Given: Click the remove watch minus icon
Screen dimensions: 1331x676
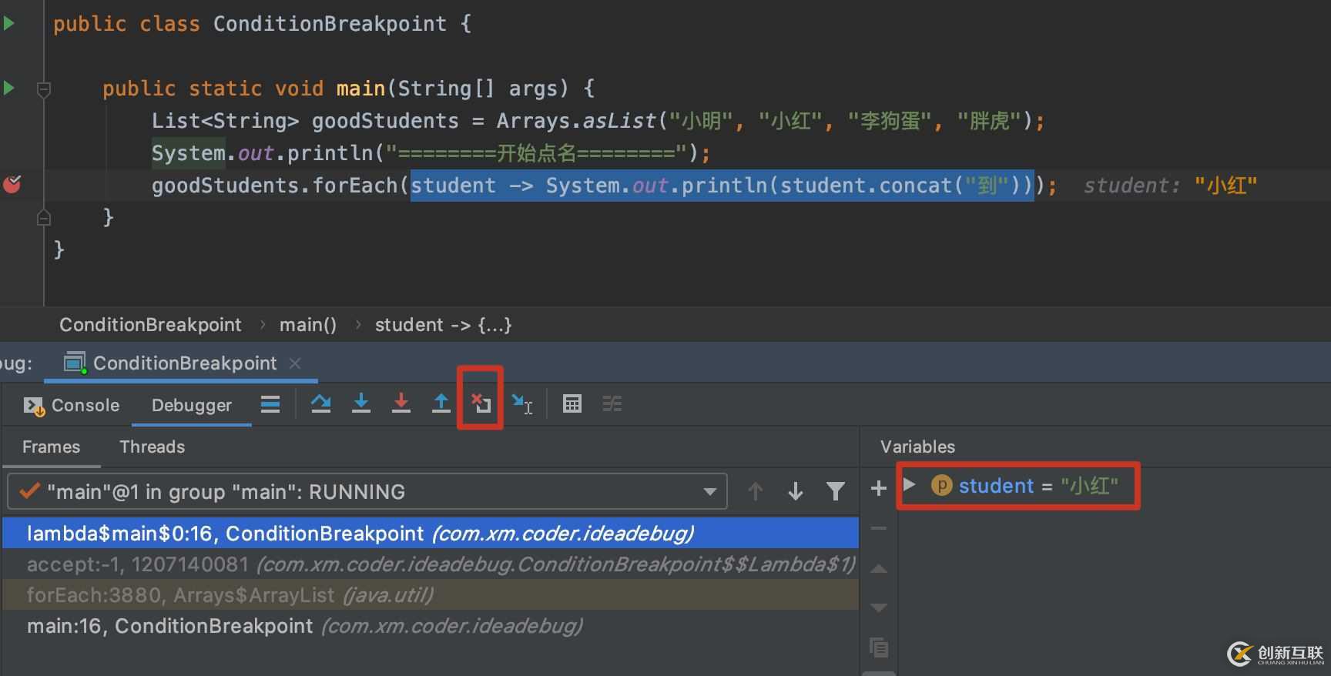Looking at the screenshot, I should point(878,528).
